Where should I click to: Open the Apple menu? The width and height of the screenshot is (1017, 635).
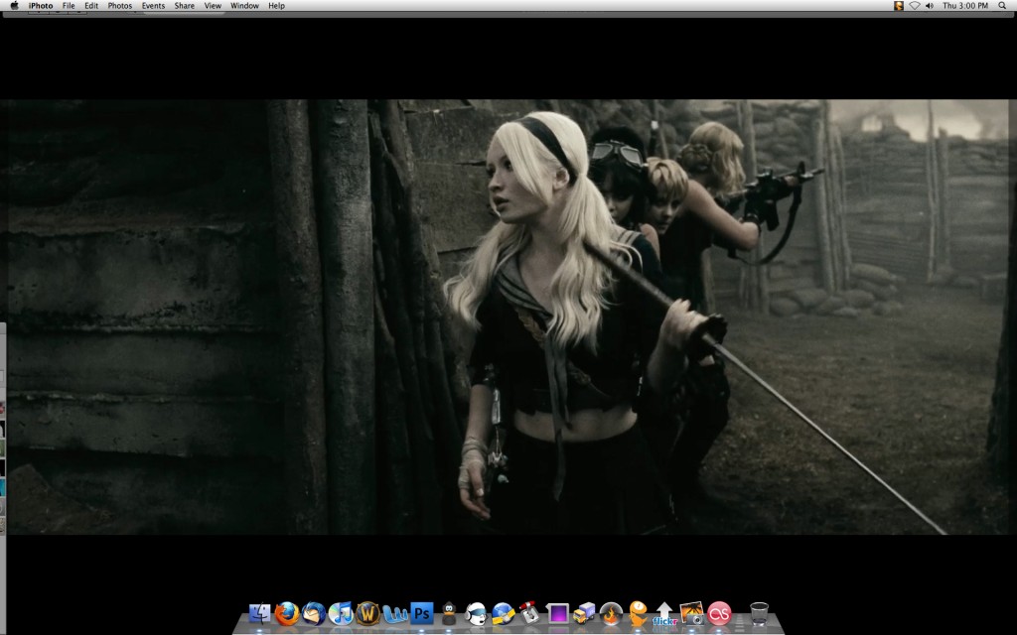pyautogui.click(x=14, y=5)
